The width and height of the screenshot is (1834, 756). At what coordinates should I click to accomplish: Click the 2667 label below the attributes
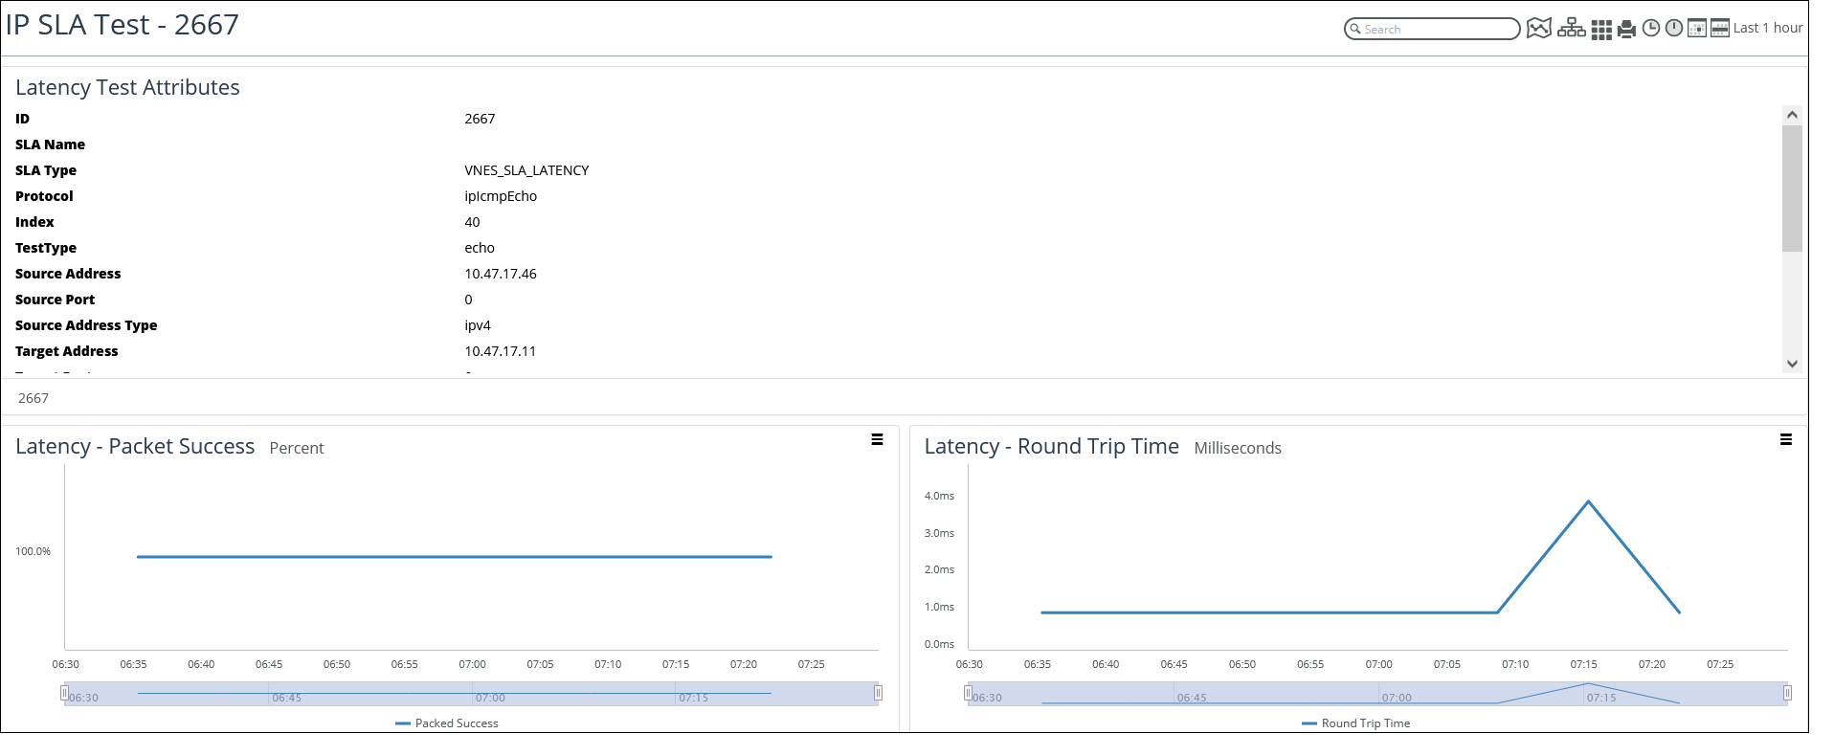point(34,398)
